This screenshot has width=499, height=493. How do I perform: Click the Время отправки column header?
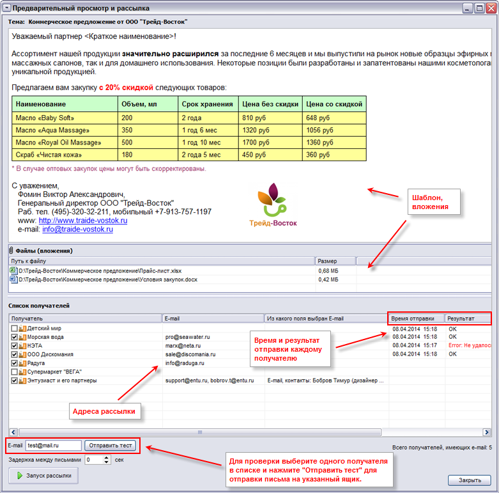click(x=416, y=318)
